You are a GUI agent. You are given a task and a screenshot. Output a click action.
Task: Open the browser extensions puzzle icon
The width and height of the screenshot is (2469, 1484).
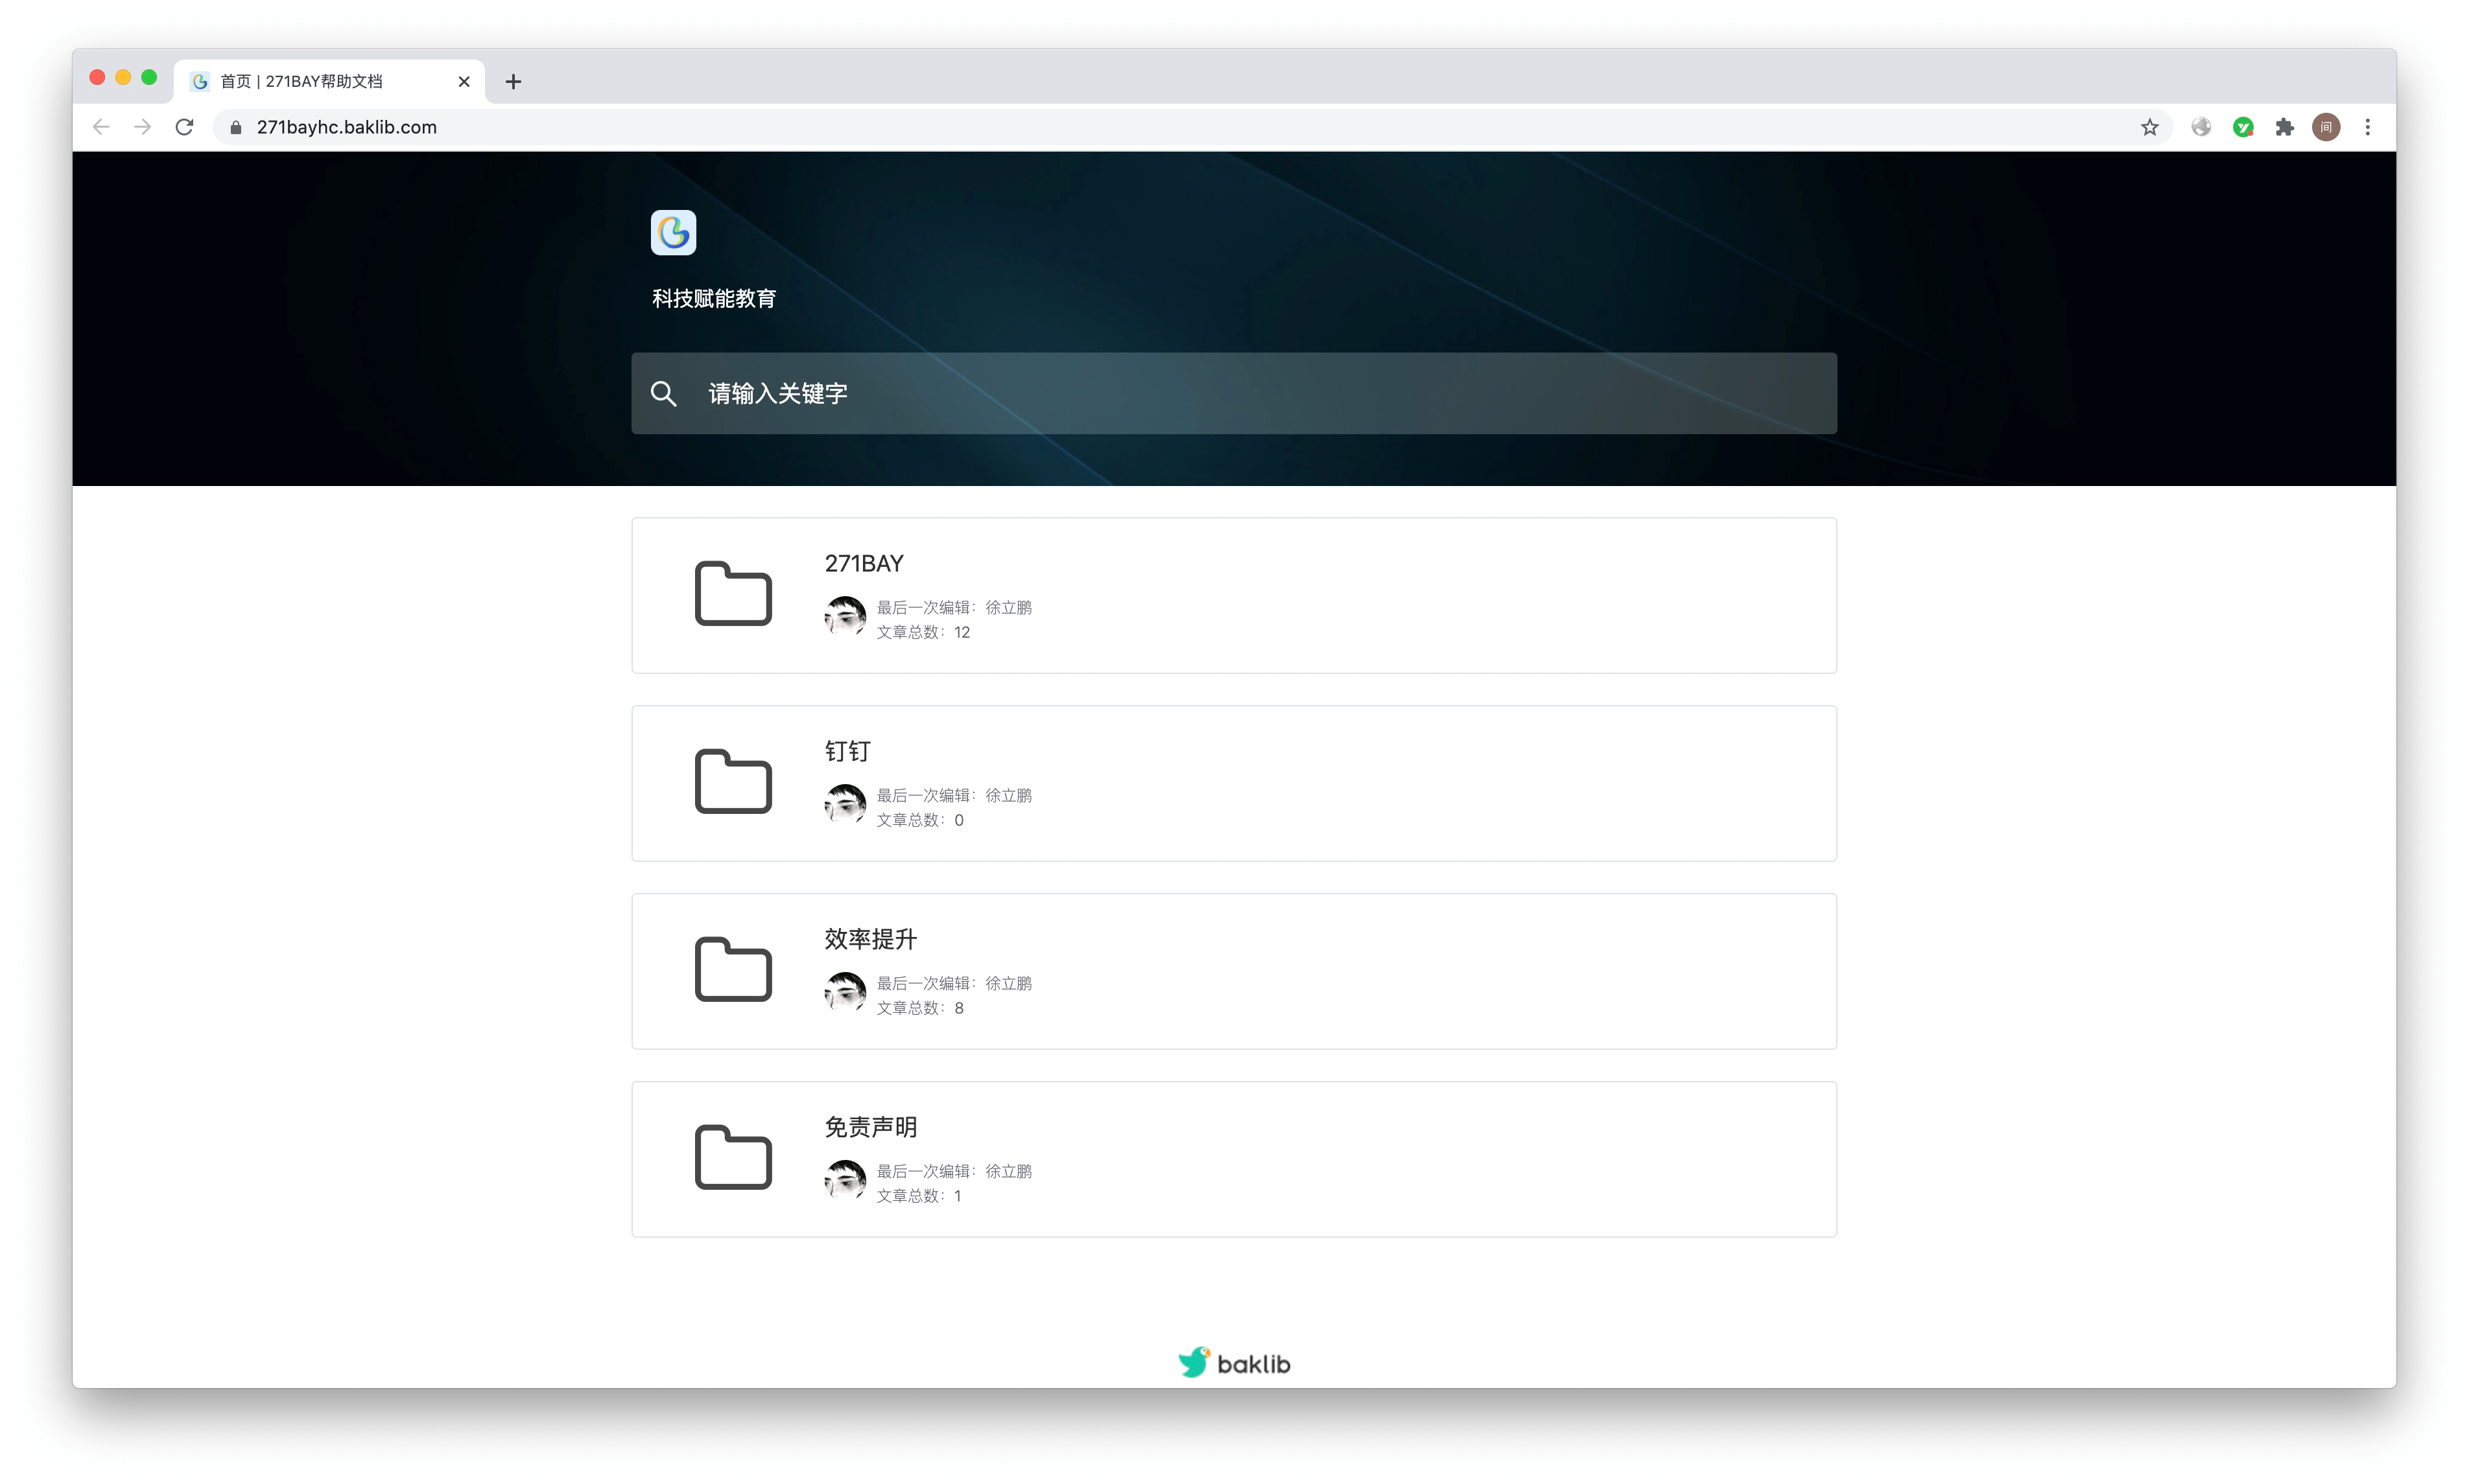coord(2285,127)
